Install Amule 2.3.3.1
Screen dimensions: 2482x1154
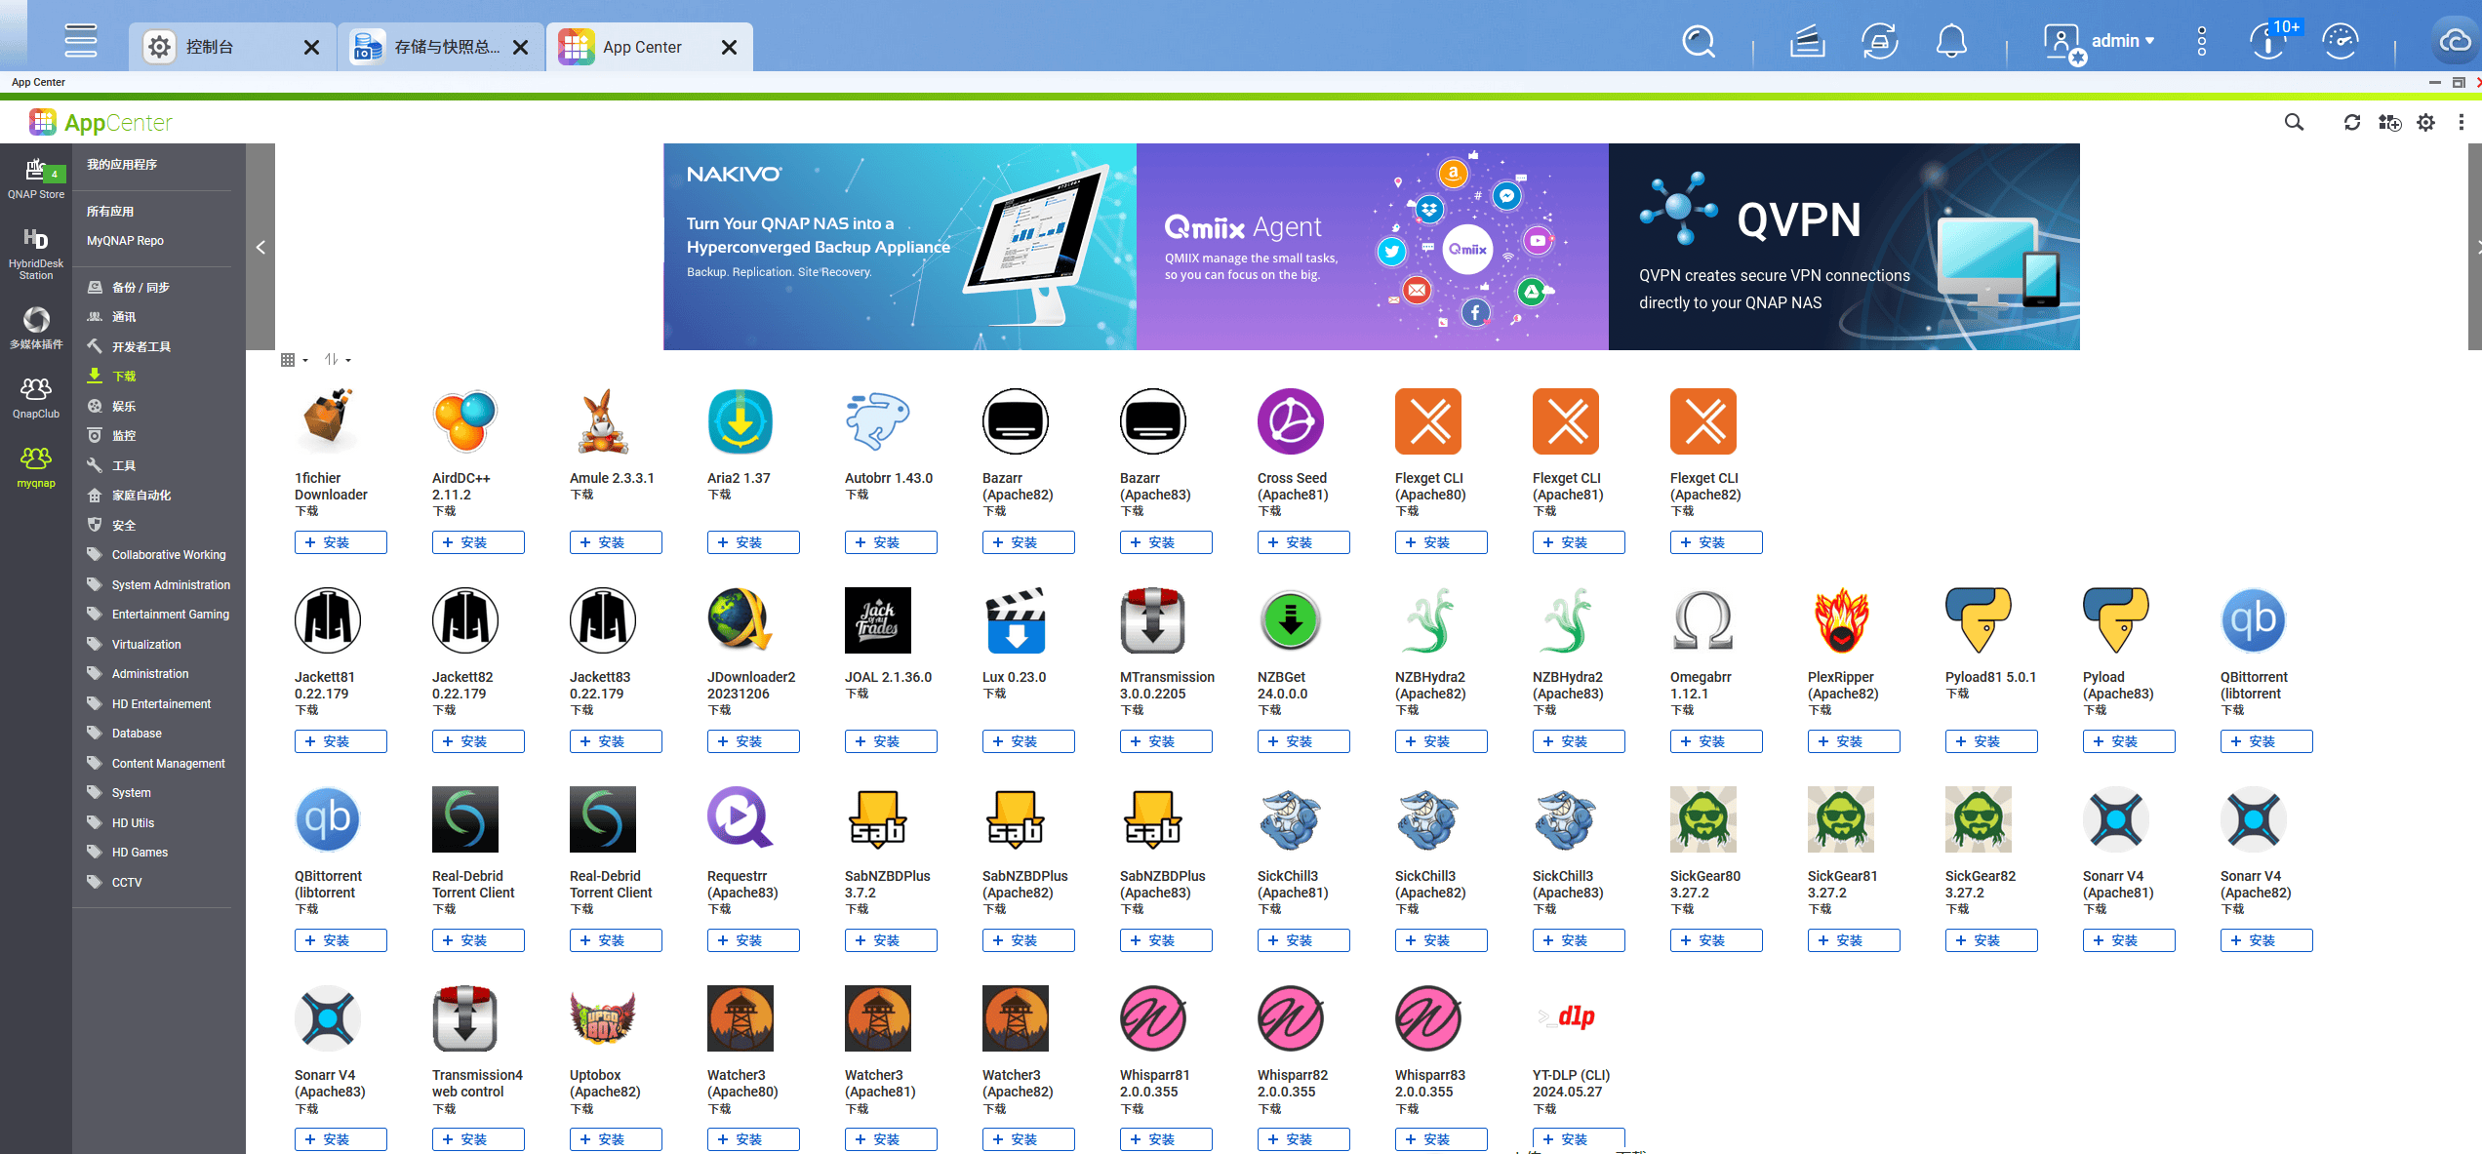(x=616, y=542)
